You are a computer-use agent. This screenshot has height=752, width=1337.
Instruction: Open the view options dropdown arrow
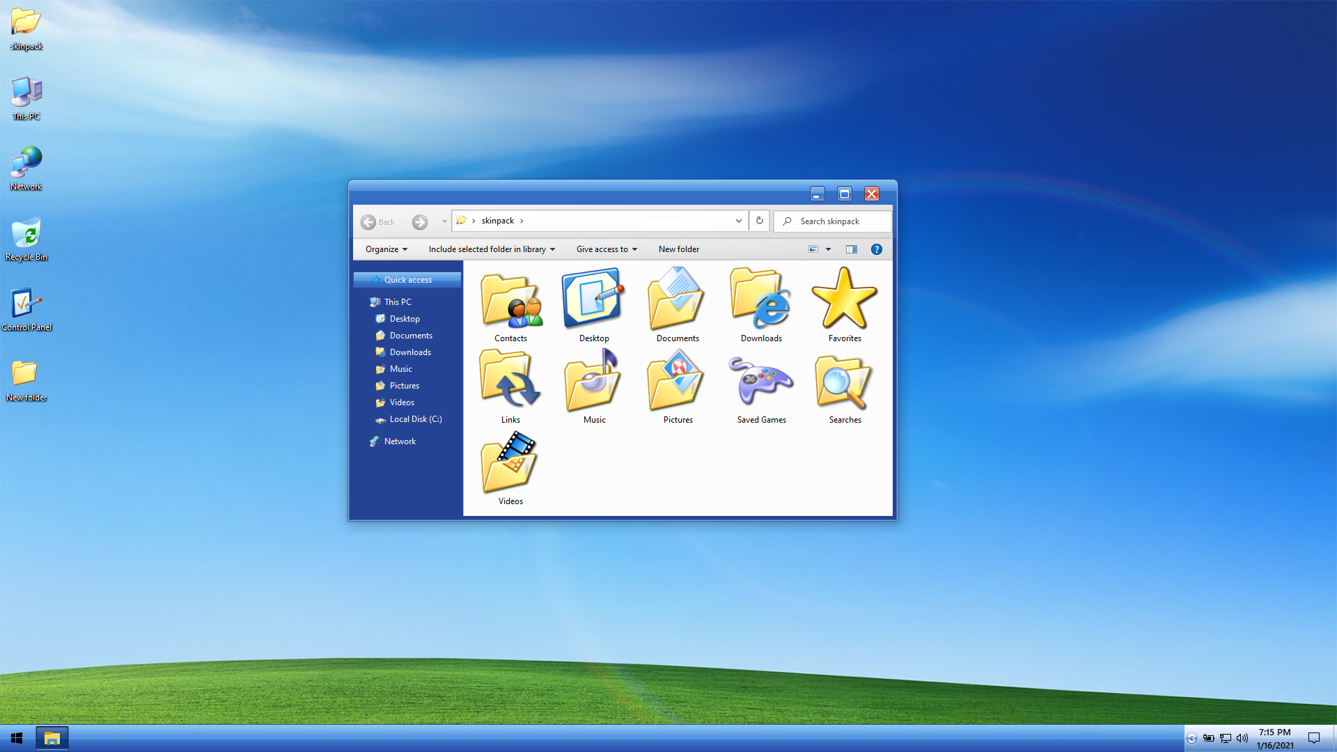828,249
